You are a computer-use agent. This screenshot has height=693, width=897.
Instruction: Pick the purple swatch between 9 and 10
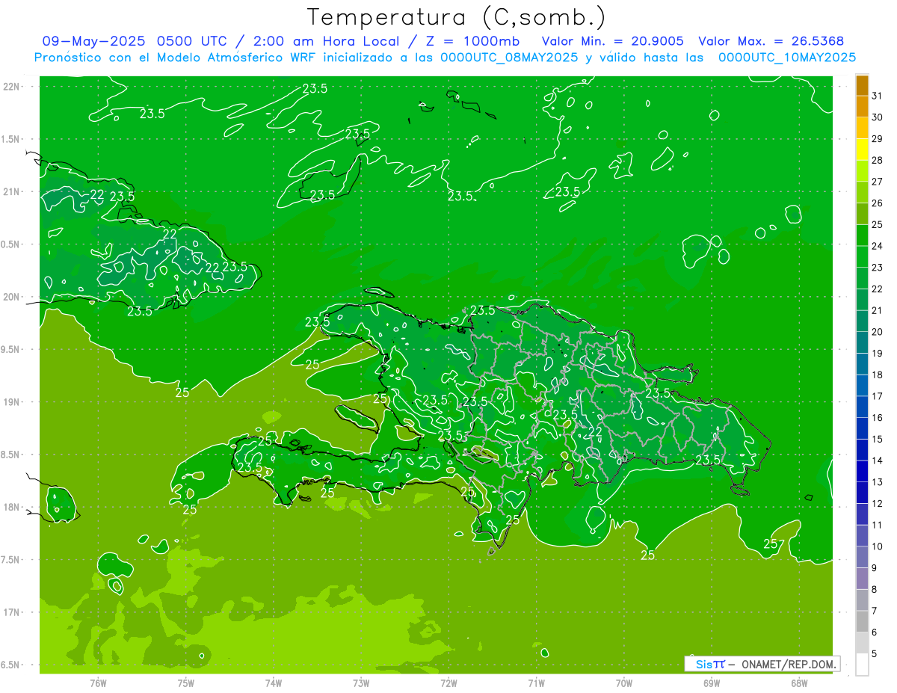(x=862, y=557)
